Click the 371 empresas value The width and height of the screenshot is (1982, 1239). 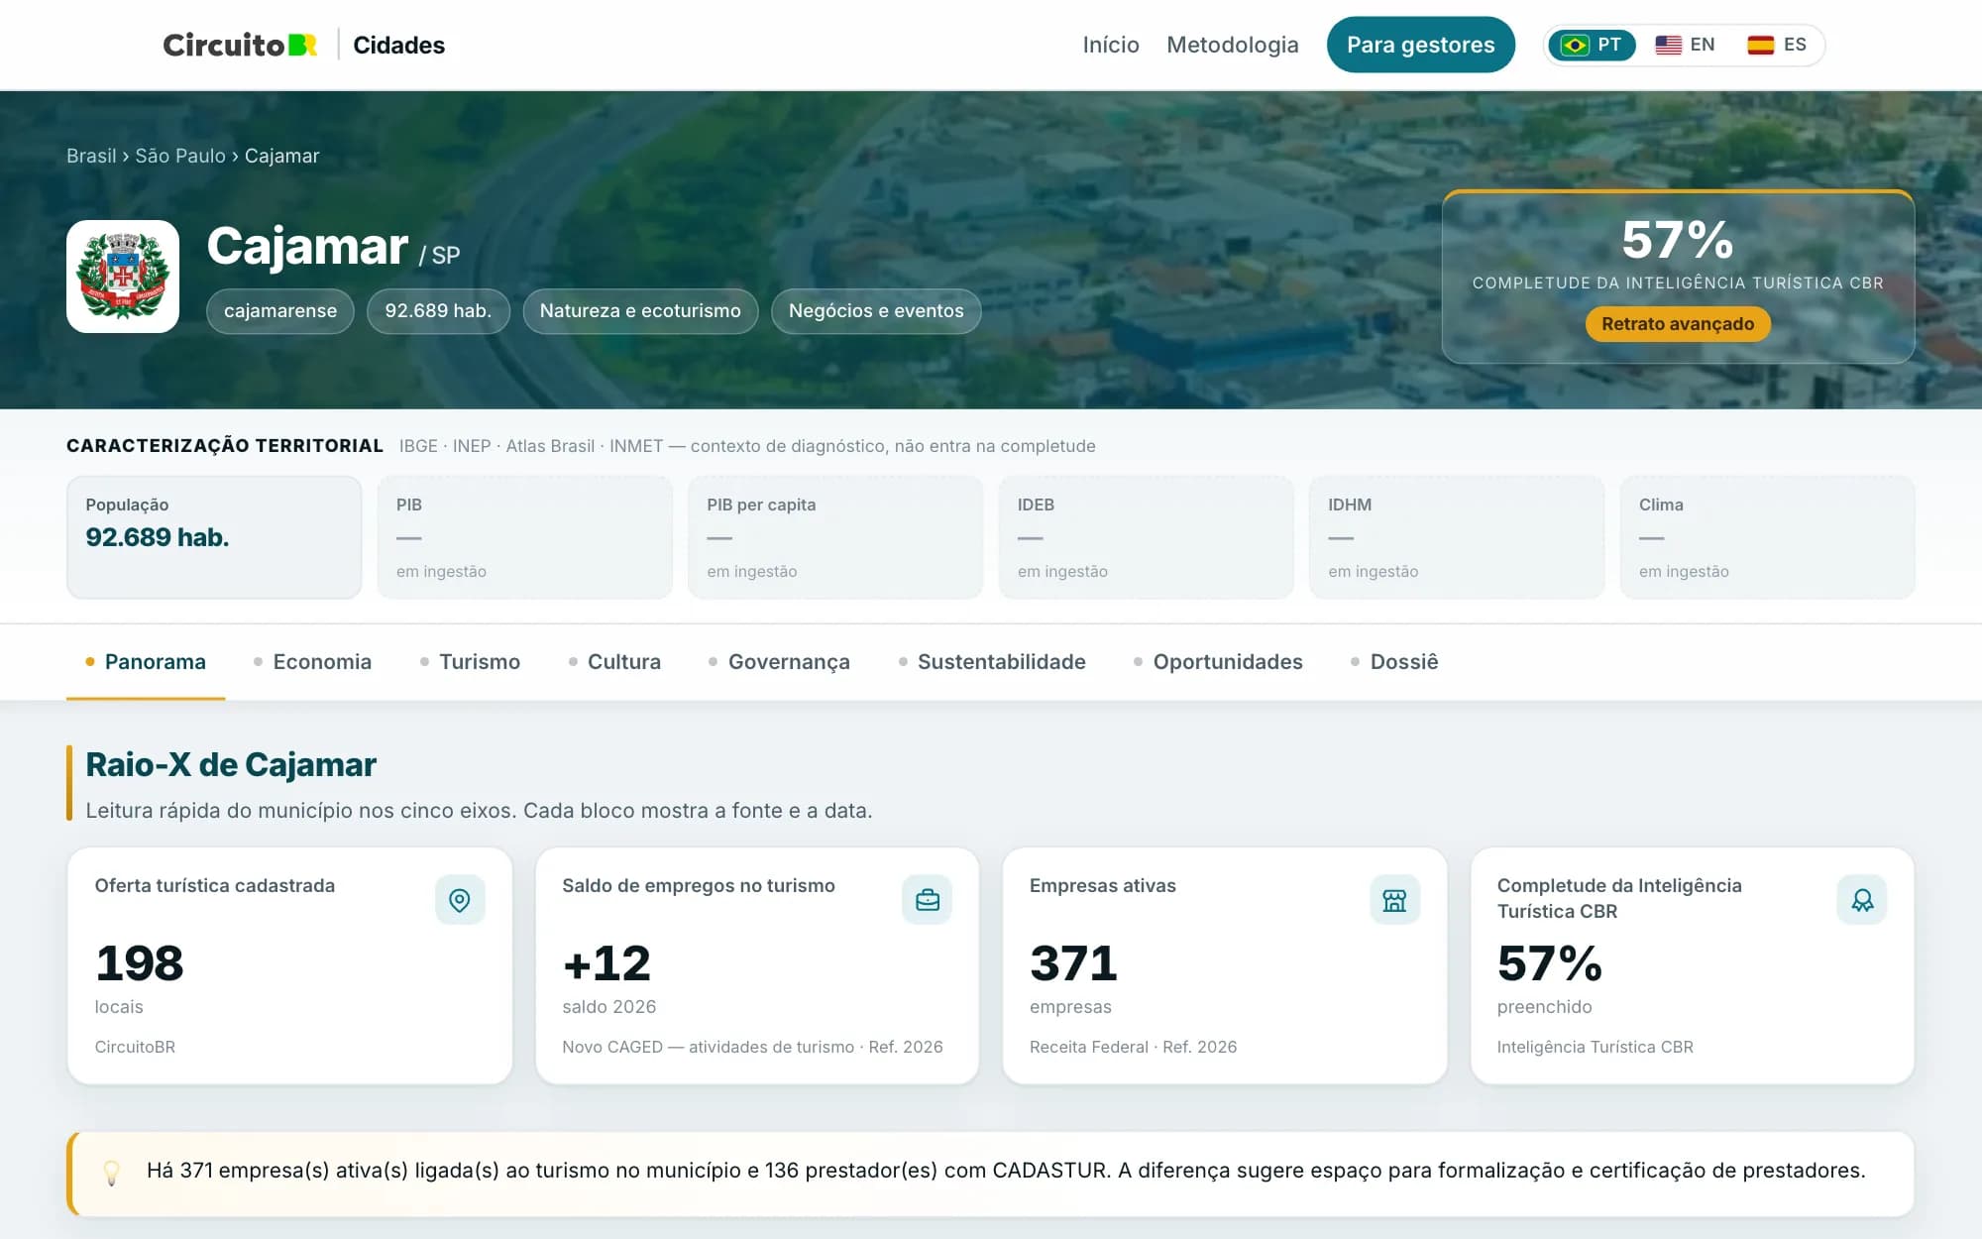(x=1073, y=963)
